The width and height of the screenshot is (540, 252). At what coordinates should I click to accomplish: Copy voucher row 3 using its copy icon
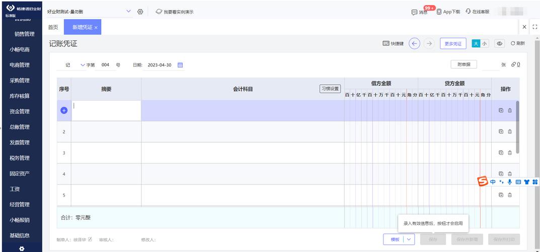click(501, 153)
